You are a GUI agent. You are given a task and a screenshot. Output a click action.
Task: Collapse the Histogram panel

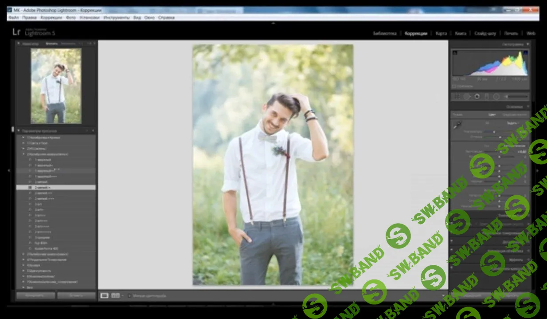pyautogui.click(x=528, y=44)
